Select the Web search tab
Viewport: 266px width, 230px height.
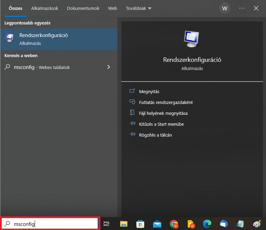(112, 8)
